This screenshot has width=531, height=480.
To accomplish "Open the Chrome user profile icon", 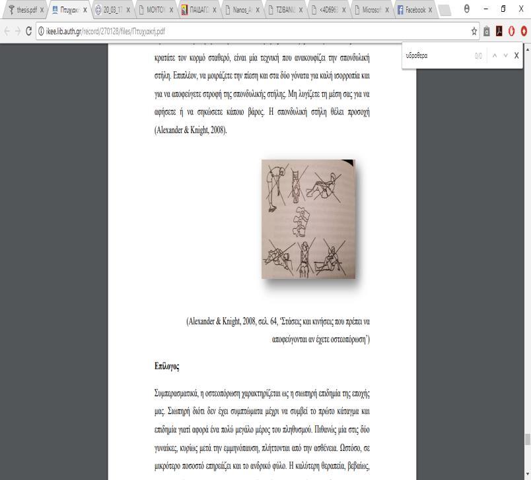I will pos(467,9).
